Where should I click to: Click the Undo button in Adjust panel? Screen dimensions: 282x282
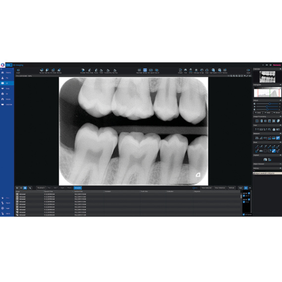258,113
